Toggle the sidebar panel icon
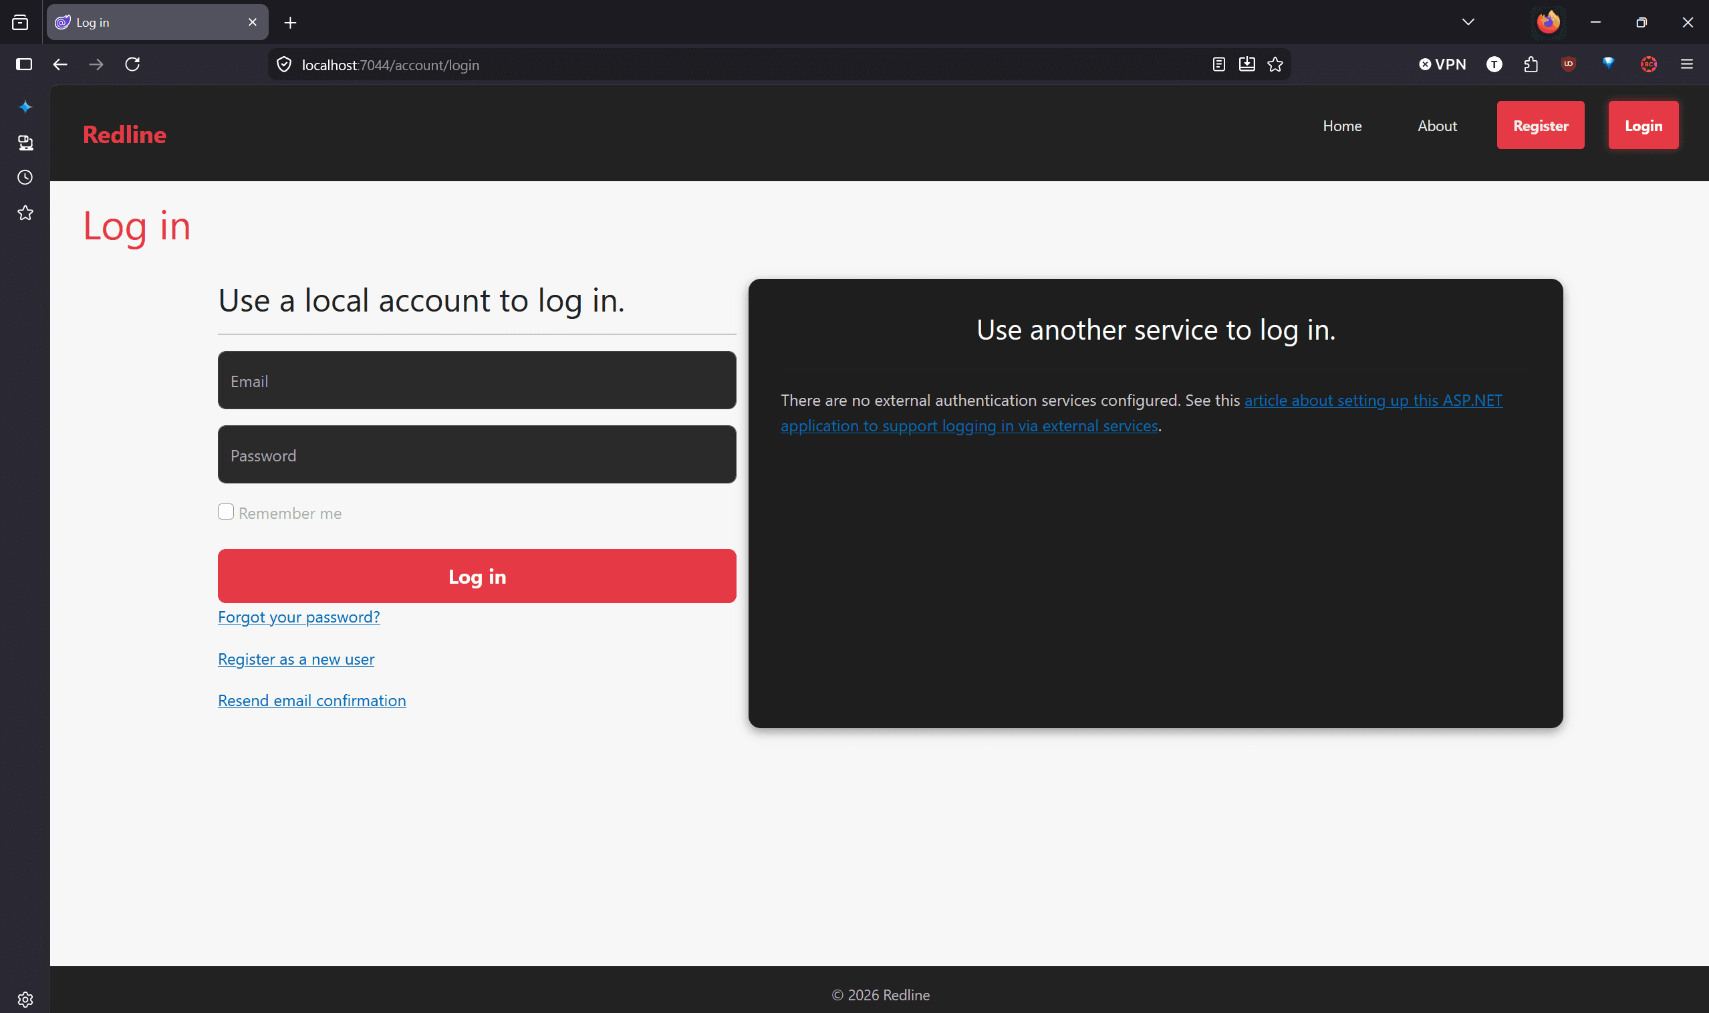The image size is (1709, 1013). (24, 64)
